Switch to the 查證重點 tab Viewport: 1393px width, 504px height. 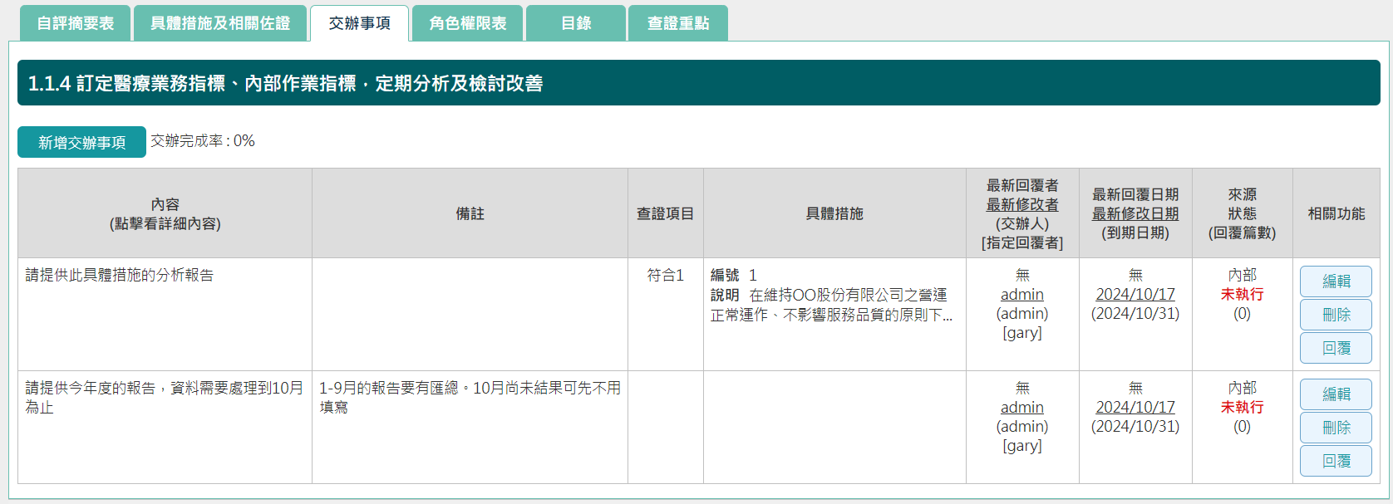click(678, 23)
